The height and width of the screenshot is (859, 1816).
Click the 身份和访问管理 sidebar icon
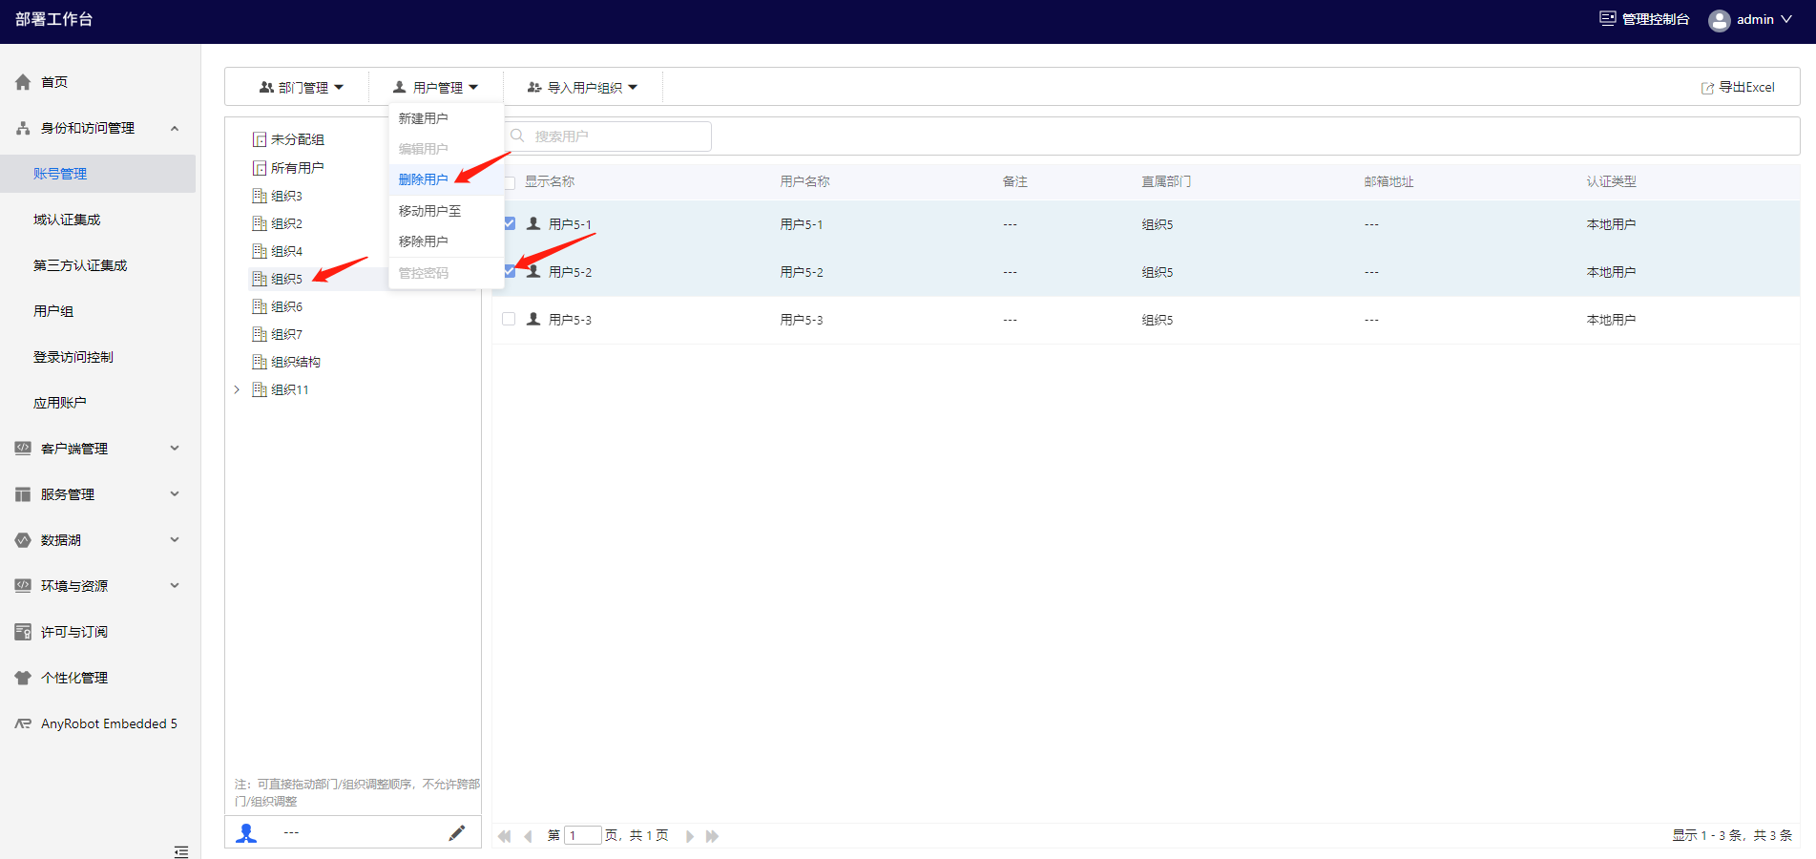point(23,128)
